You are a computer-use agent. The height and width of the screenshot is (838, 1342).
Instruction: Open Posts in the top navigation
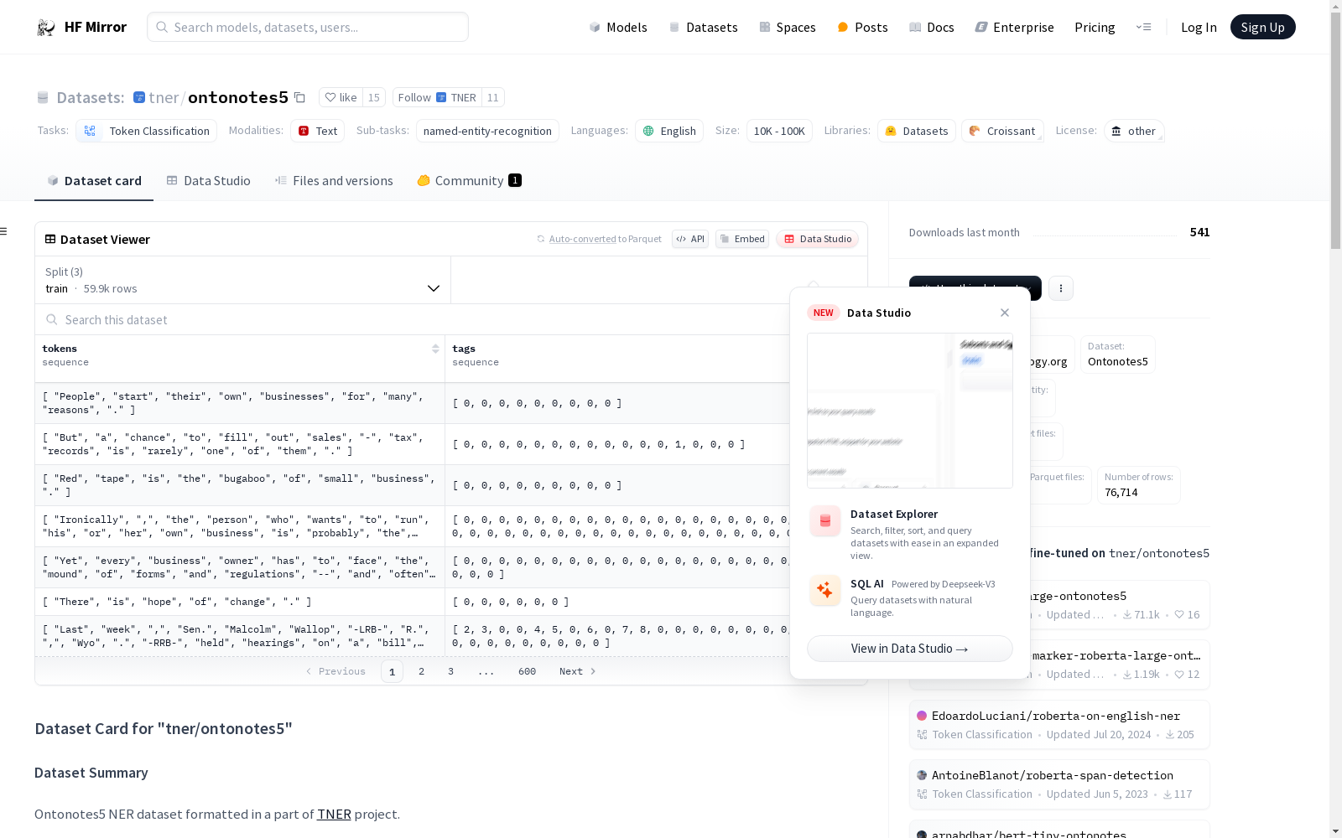tap(862, 27)
